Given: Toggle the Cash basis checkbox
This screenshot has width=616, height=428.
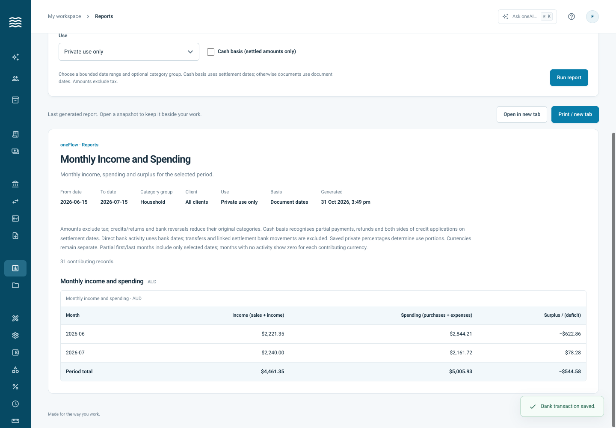Looking at the screenshot, I should click(x=210, y=52).
